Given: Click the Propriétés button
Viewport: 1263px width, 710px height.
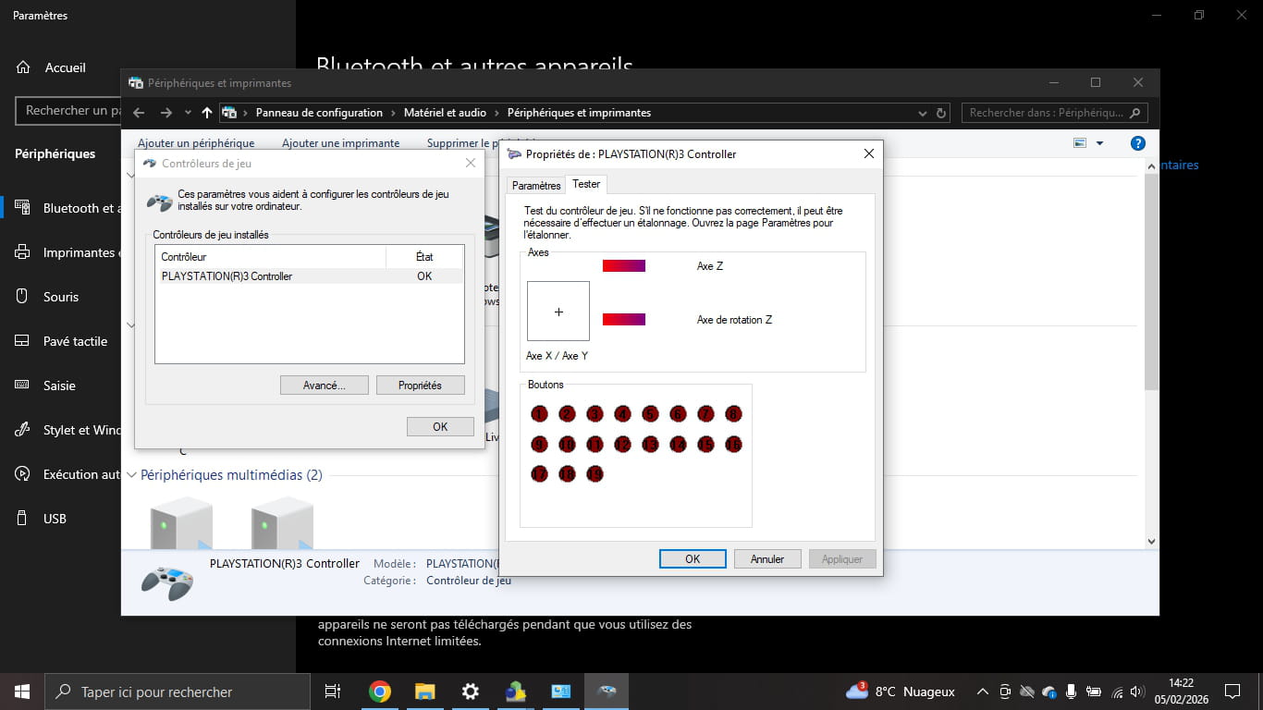Looking at the screenshot, I should coord(420,386).
